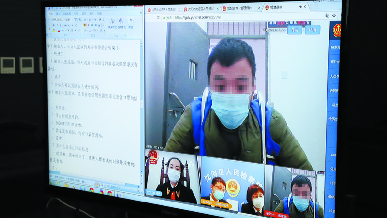Select the judge video thumbnail
The image size is (387, 218).
(x=172, y=177)
